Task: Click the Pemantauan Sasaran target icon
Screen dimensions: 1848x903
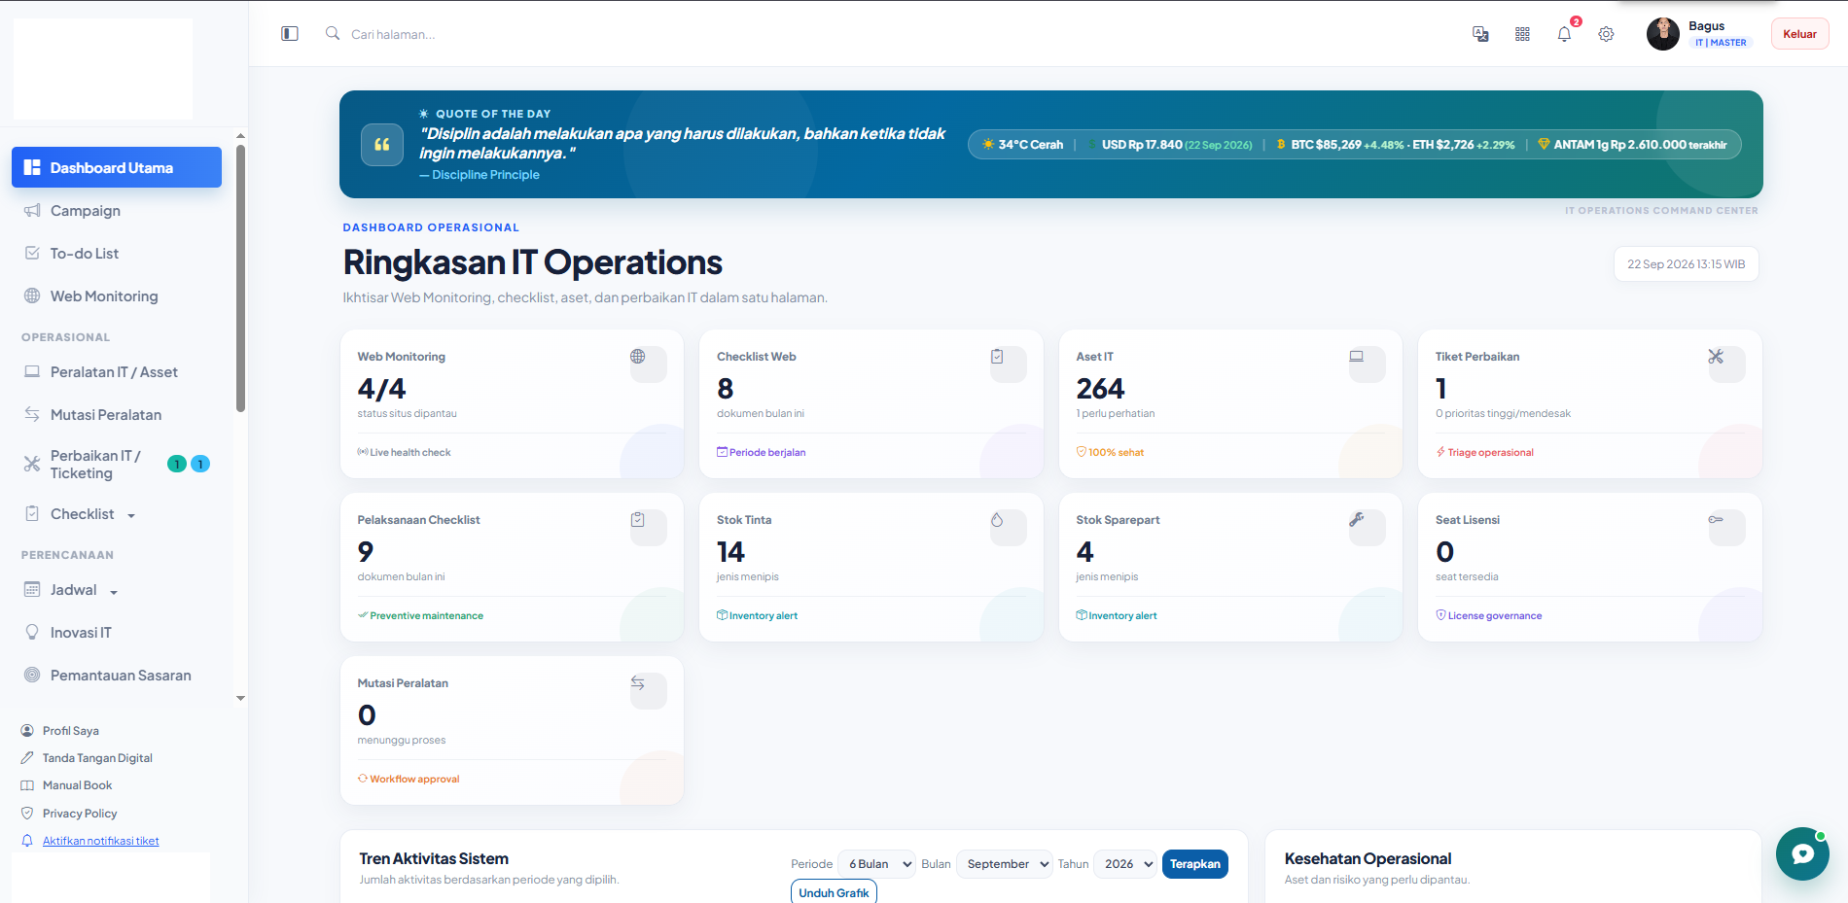Action: point(32,676)
